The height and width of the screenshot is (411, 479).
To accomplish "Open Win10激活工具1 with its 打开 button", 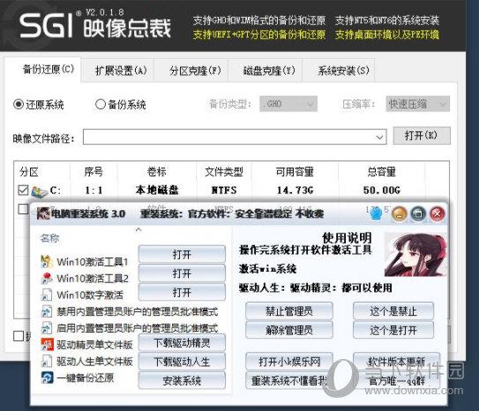I will tap(182, 254).
